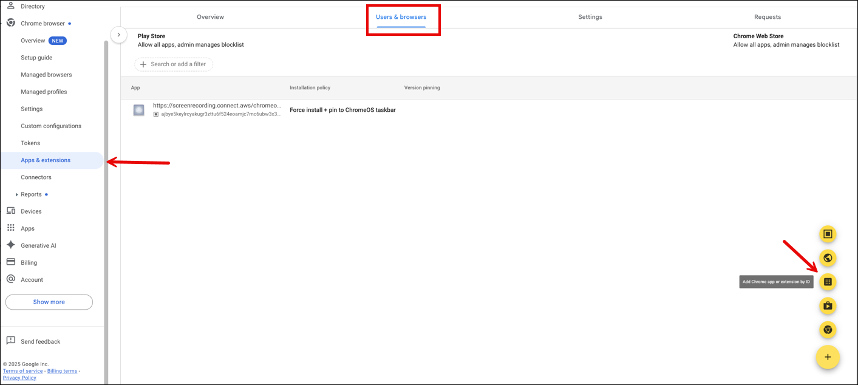Open Add Chrome app or extension by ID
The image size is (858, 385).
828,281
